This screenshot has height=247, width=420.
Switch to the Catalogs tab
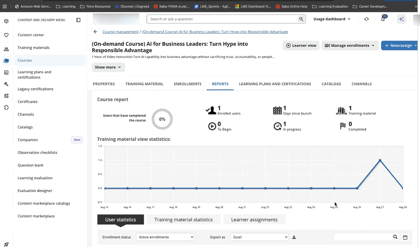click(x=331, y=84)
